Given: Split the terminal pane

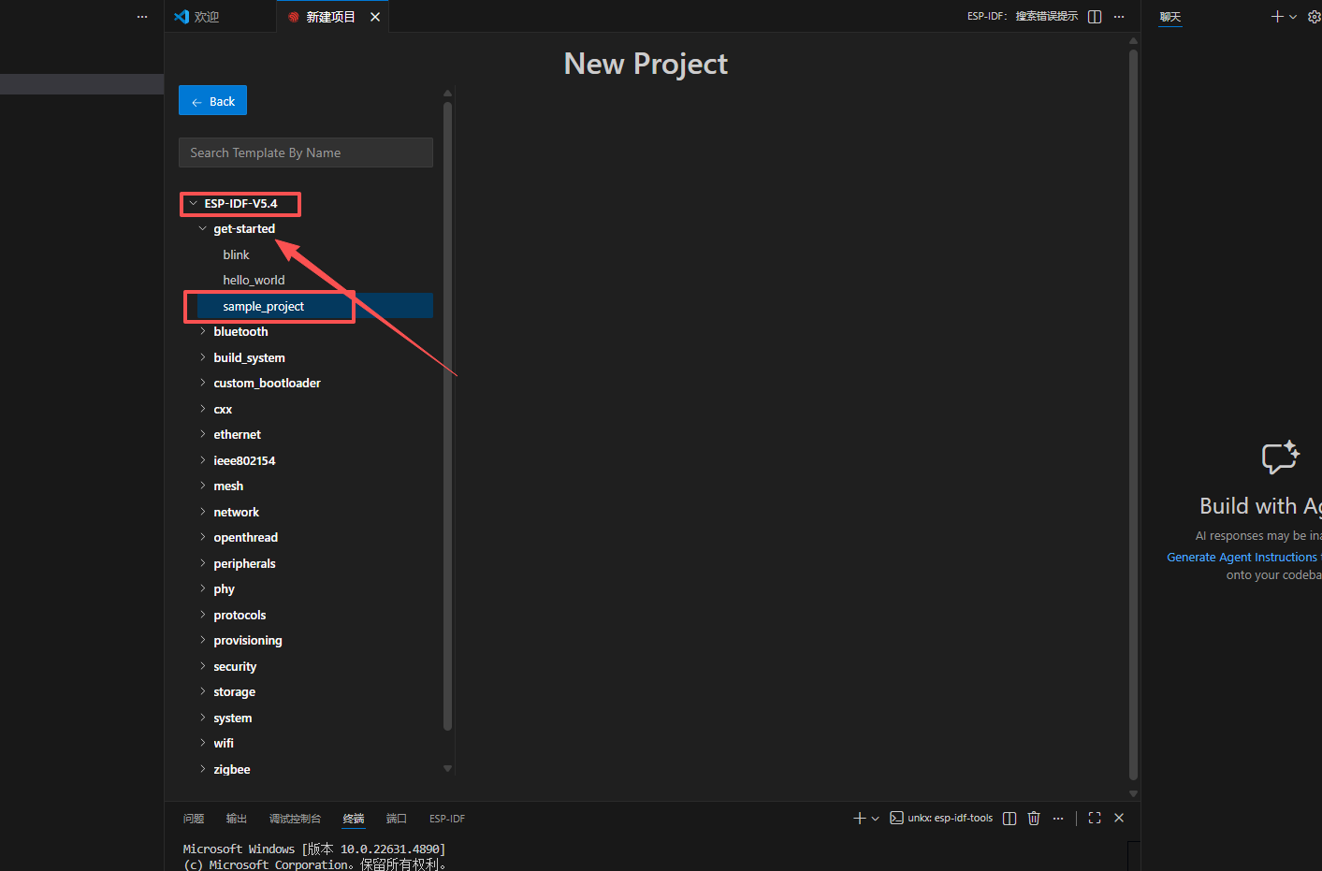Looking at the screenshot, I should [x=1010, y=819].
